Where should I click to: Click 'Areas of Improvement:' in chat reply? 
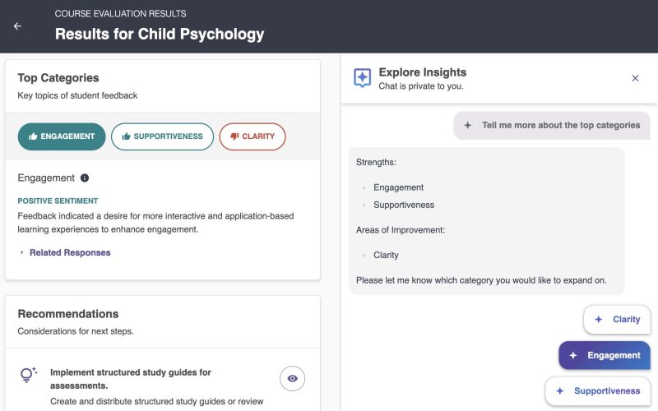point(401,230)
